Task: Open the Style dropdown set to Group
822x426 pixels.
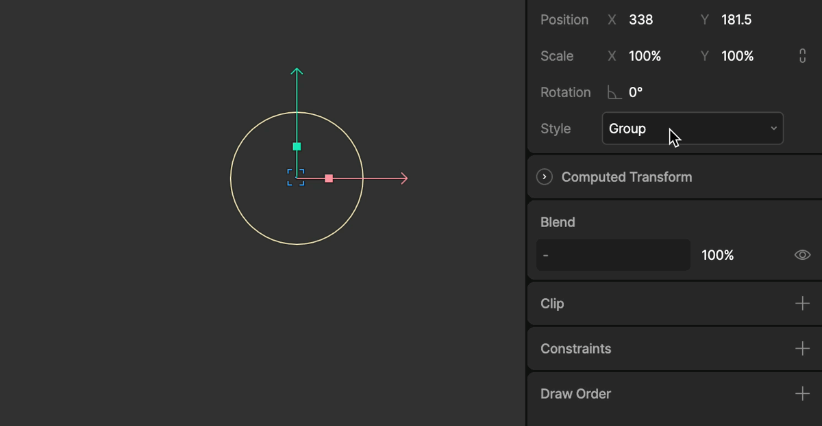Action: pyautogui.click(x=693, y=129)
